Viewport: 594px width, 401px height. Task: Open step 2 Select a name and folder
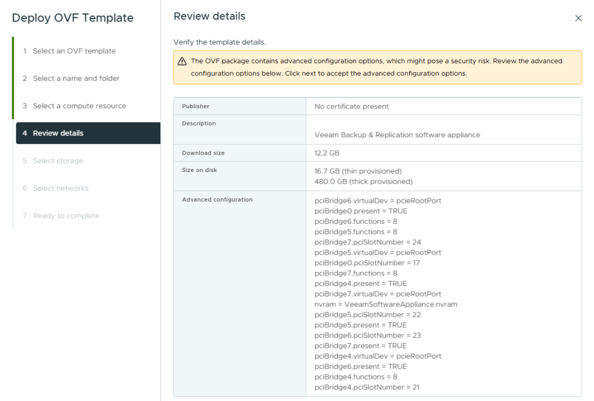(x=76, y=78)
